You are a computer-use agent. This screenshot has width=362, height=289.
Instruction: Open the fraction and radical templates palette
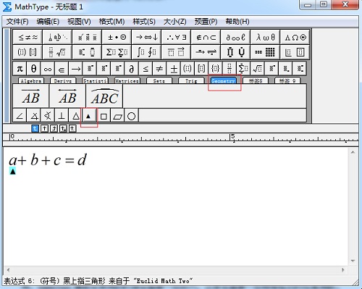click(57, 52)
